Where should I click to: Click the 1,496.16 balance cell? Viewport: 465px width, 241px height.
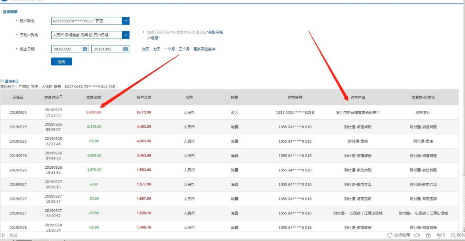144,227
